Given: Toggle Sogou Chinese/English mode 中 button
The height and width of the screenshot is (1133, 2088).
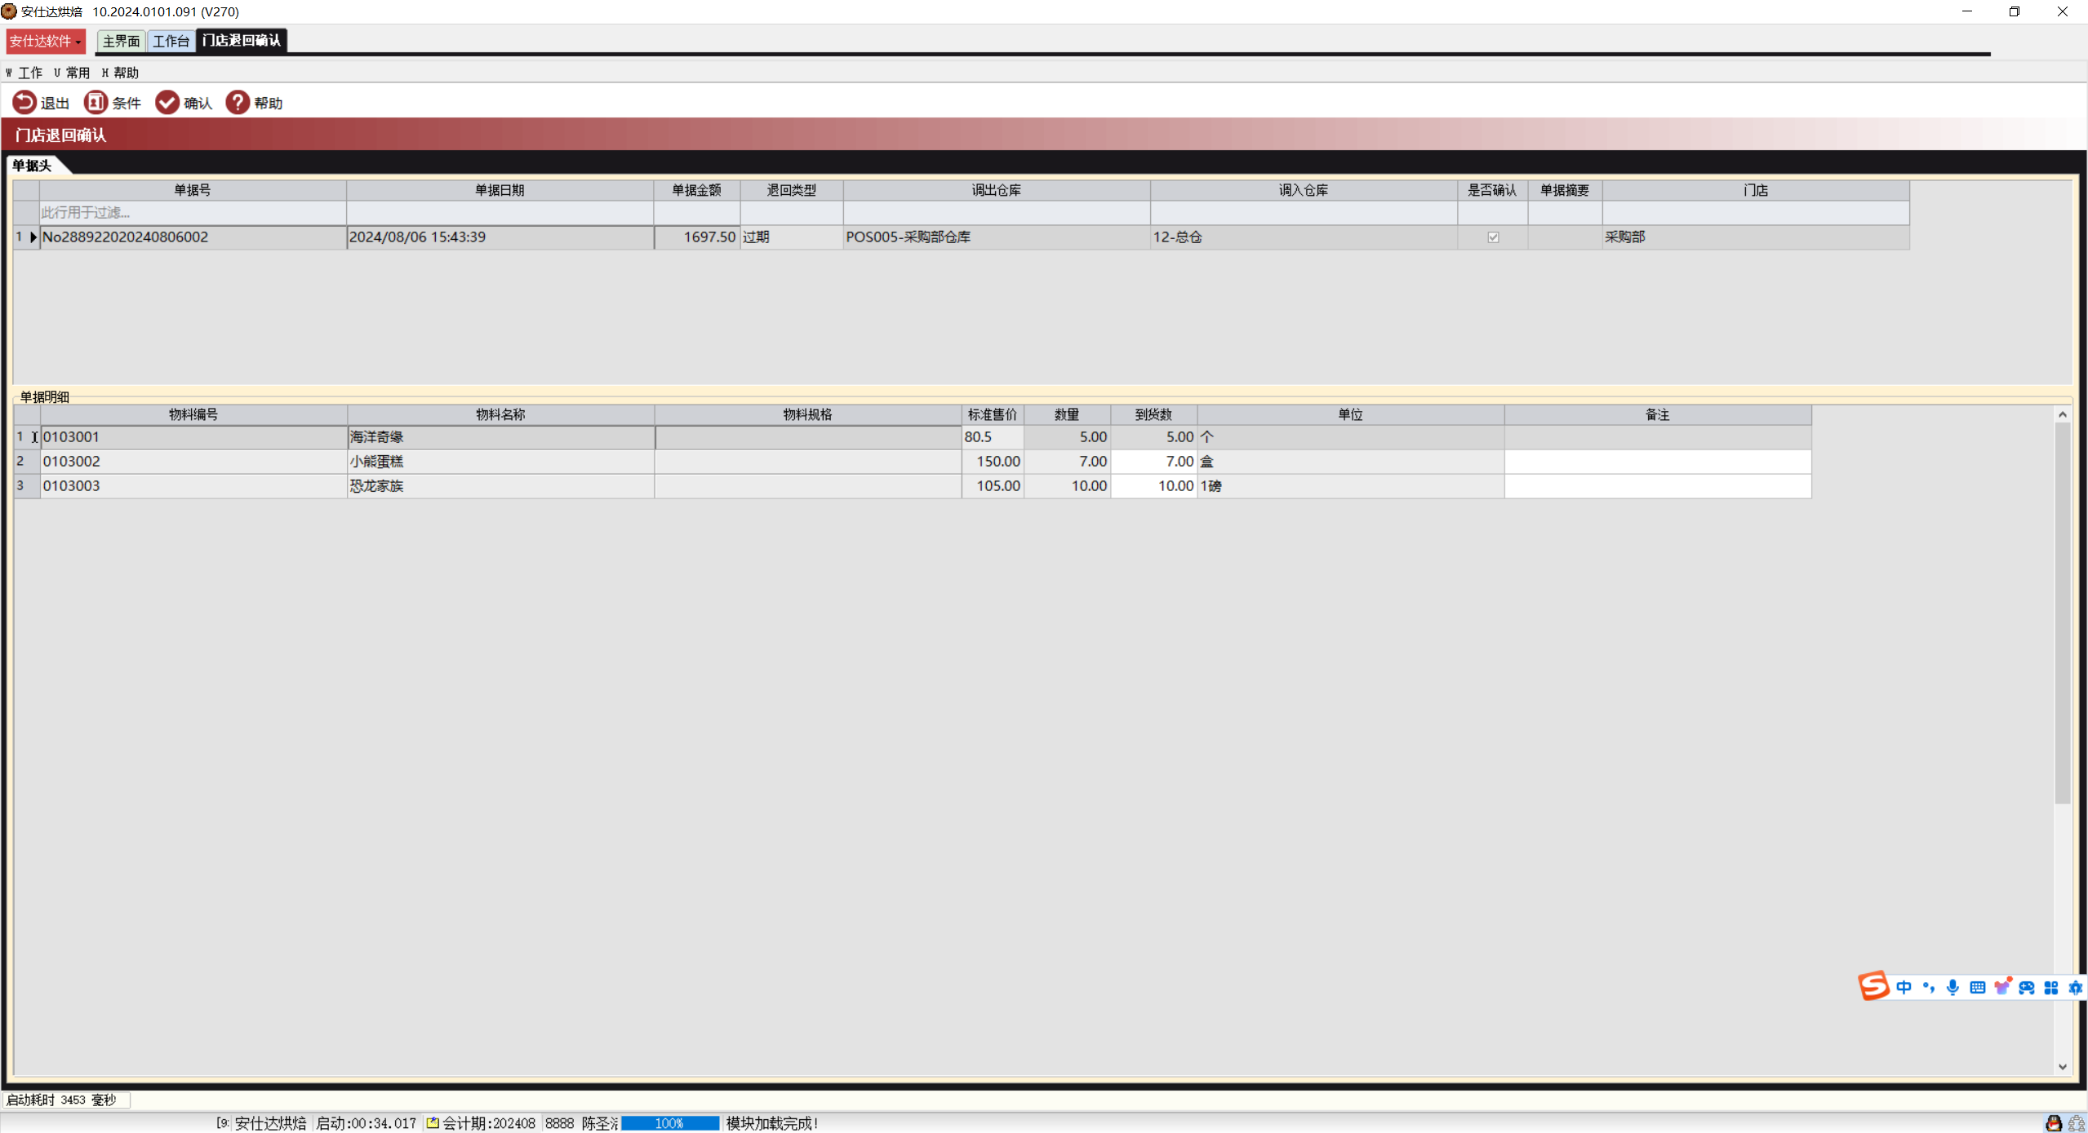Looking at the screenshot, I should 1904,988.
